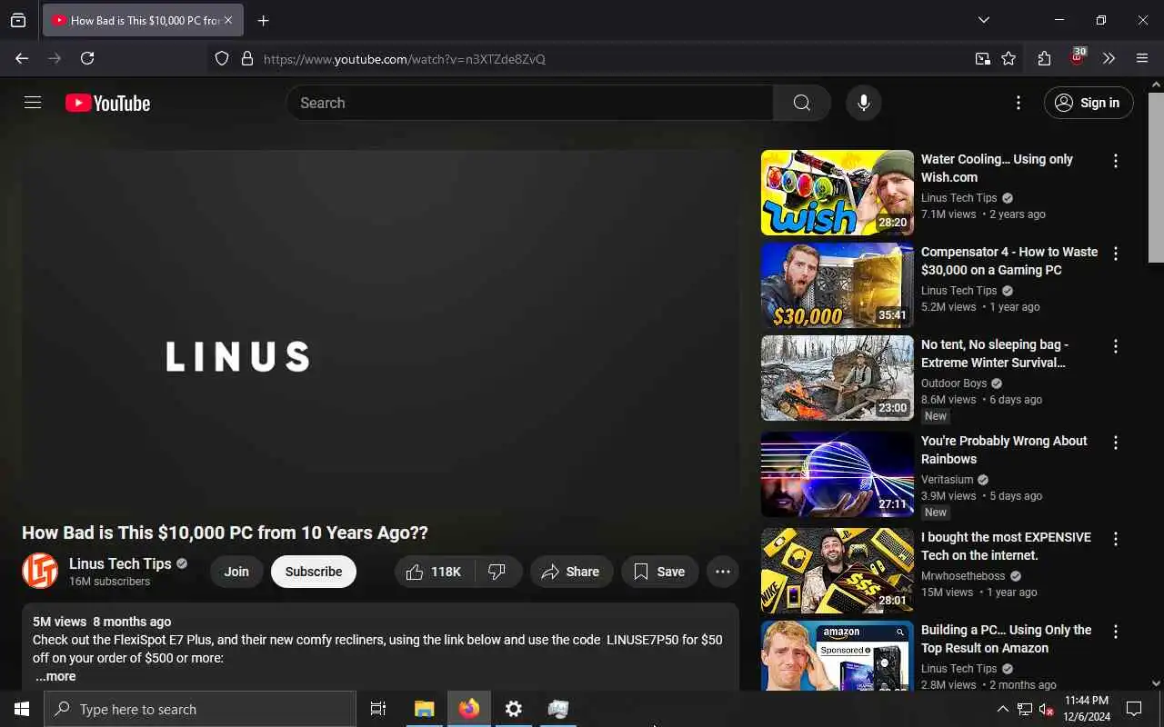Open Windows notification center

click(x=1134, y=709)
